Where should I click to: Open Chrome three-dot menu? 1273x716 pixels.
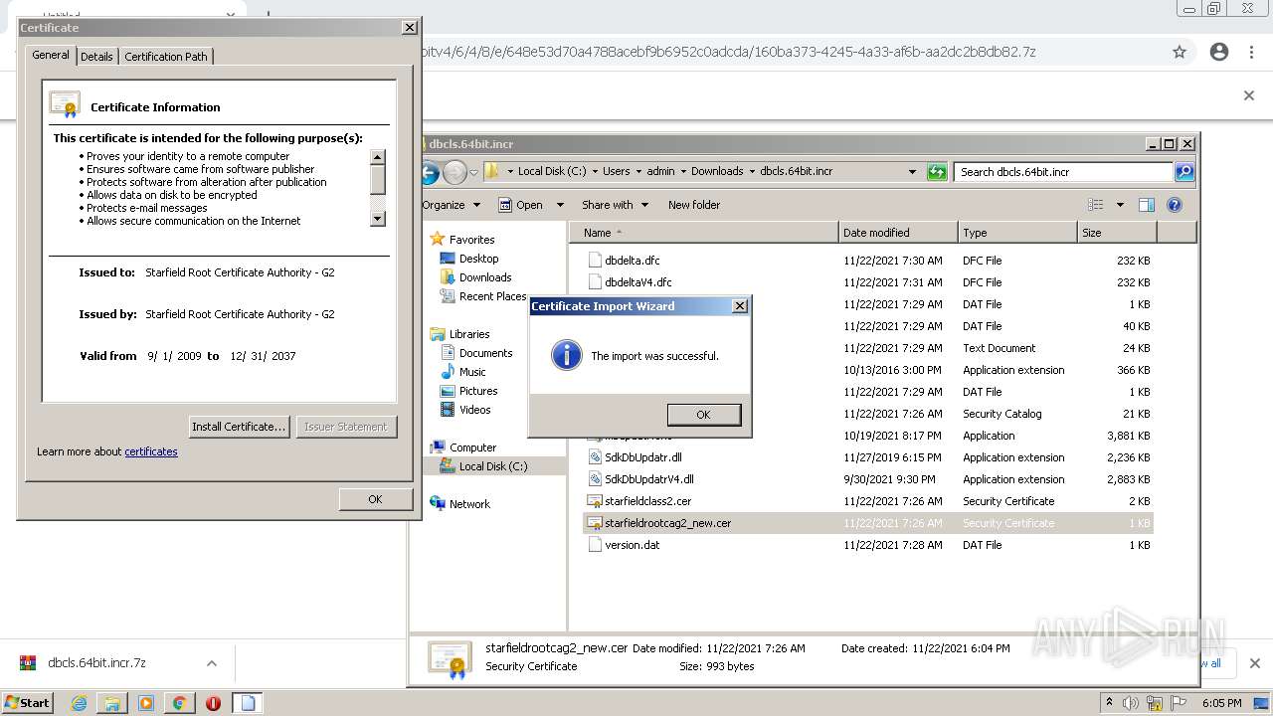point(1250,52)
